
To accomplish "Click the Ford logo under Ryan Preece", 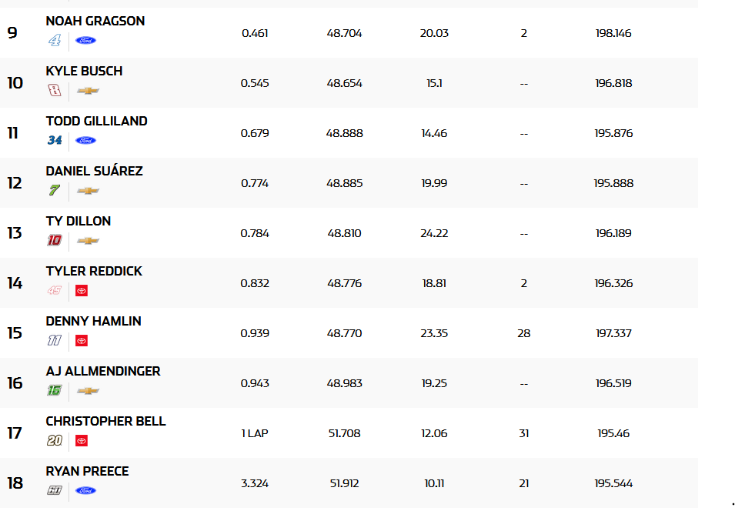I will 85,491.
